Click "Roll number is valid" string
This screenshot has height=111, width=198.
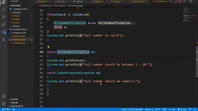pyautogui.click(x=101, y=35)
